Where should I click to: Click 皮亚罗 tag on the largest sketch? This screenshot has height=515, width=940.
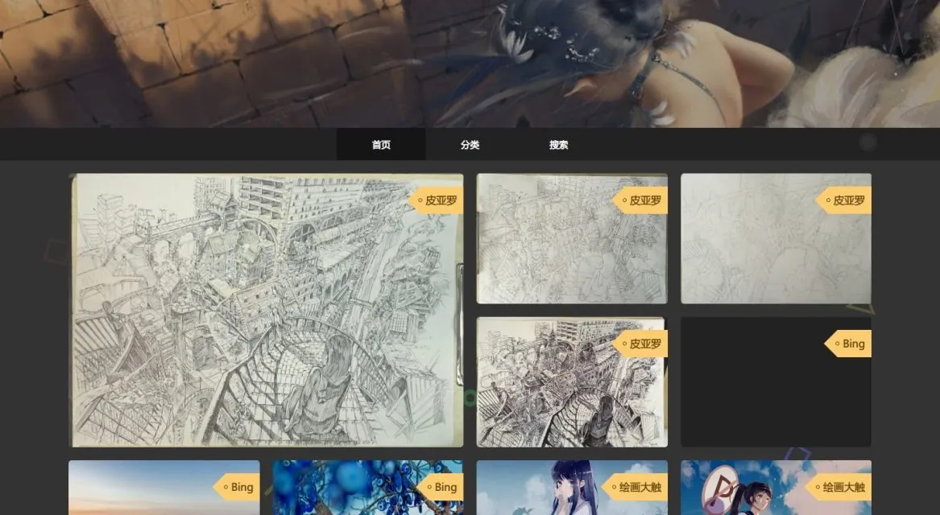pyautogui.click(x=437, y=200)
